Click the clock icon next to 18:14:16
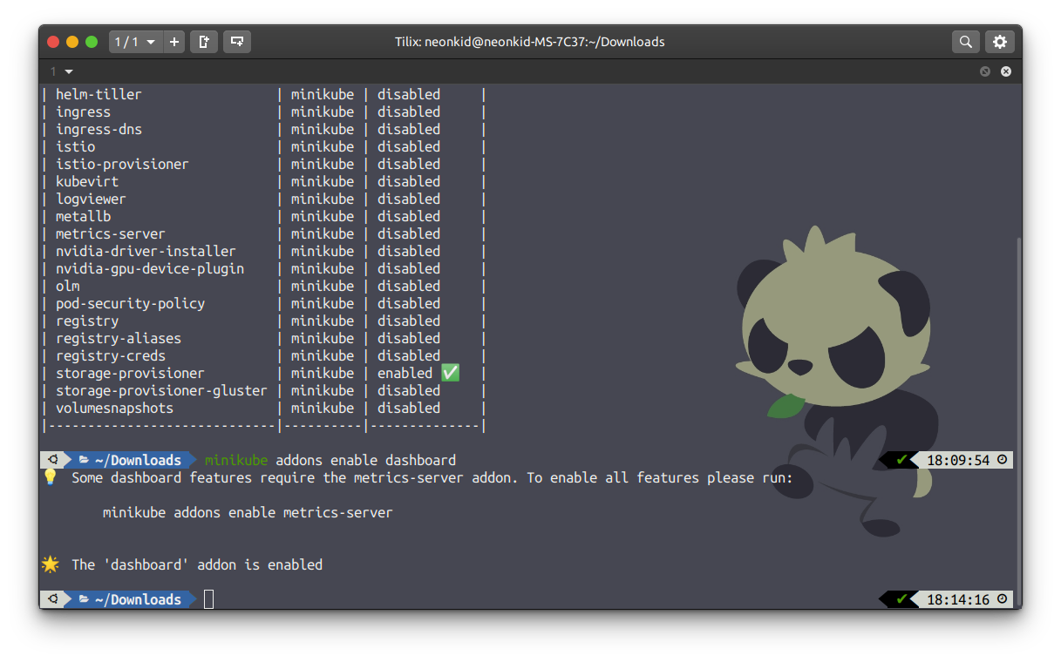Image resolution: width=1061 pixels, height=662 pixels. pos(1002,599)
